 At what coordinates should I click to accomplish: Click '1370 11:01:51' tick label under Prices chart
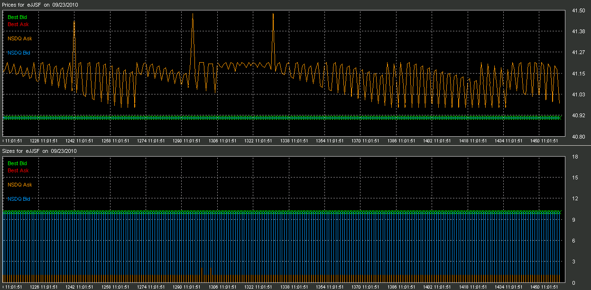[x=366, y=141]
